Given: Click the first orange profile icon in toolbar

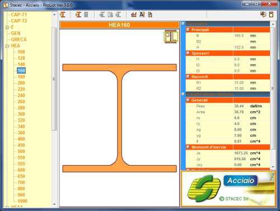Looking at the screenshot, I should [x=63, y=15].
